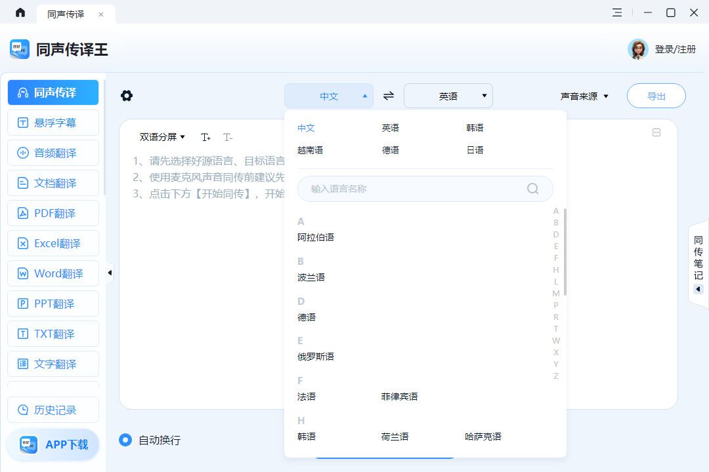Open the 双语分屏 display mode dropdown
The image size is (709, 472).
[x=162, y=137]
